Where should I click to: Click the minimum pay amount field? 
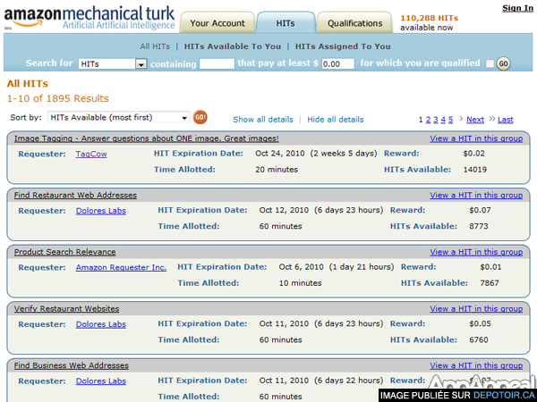coord(337,63)
